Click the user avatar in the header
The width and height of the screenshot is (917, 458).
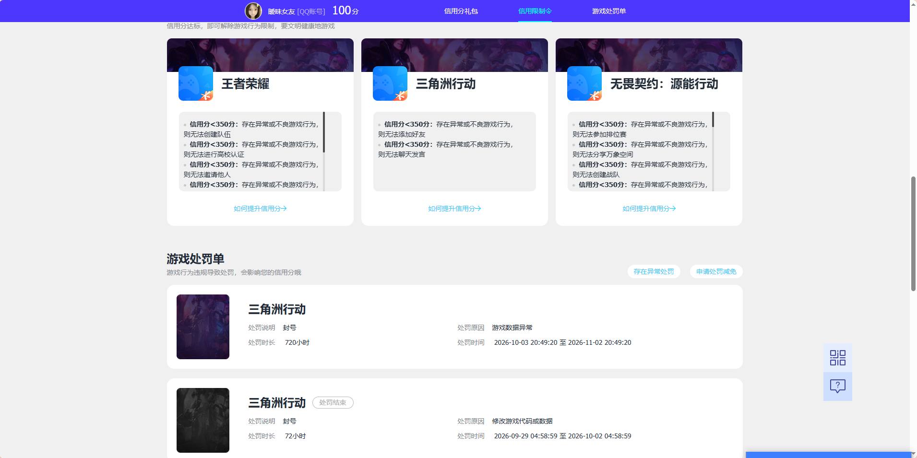pos(253,11)
